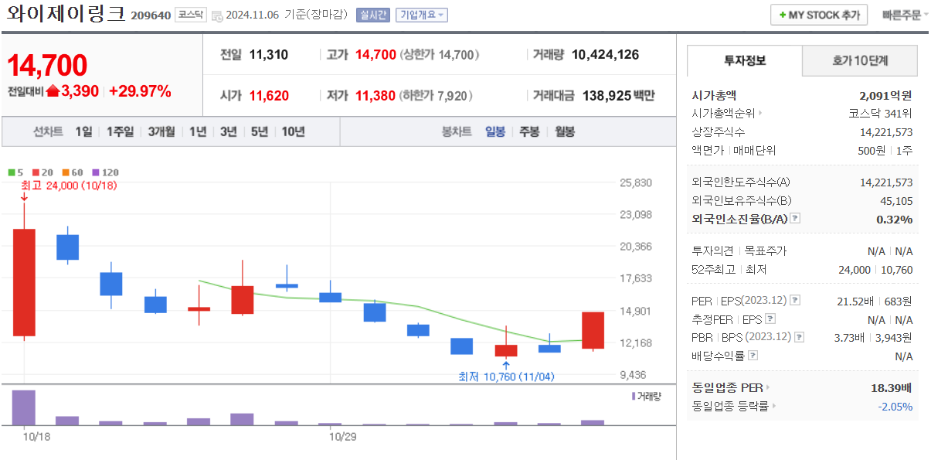Switch to the 호가10단계 tab
931x460 pixels.
tap(860, 60)
